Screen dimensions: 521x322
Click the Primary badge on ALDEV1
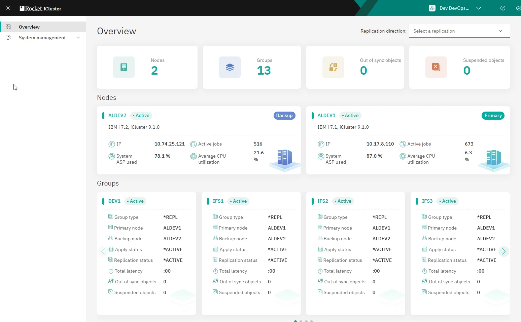[x=493, y=115]
